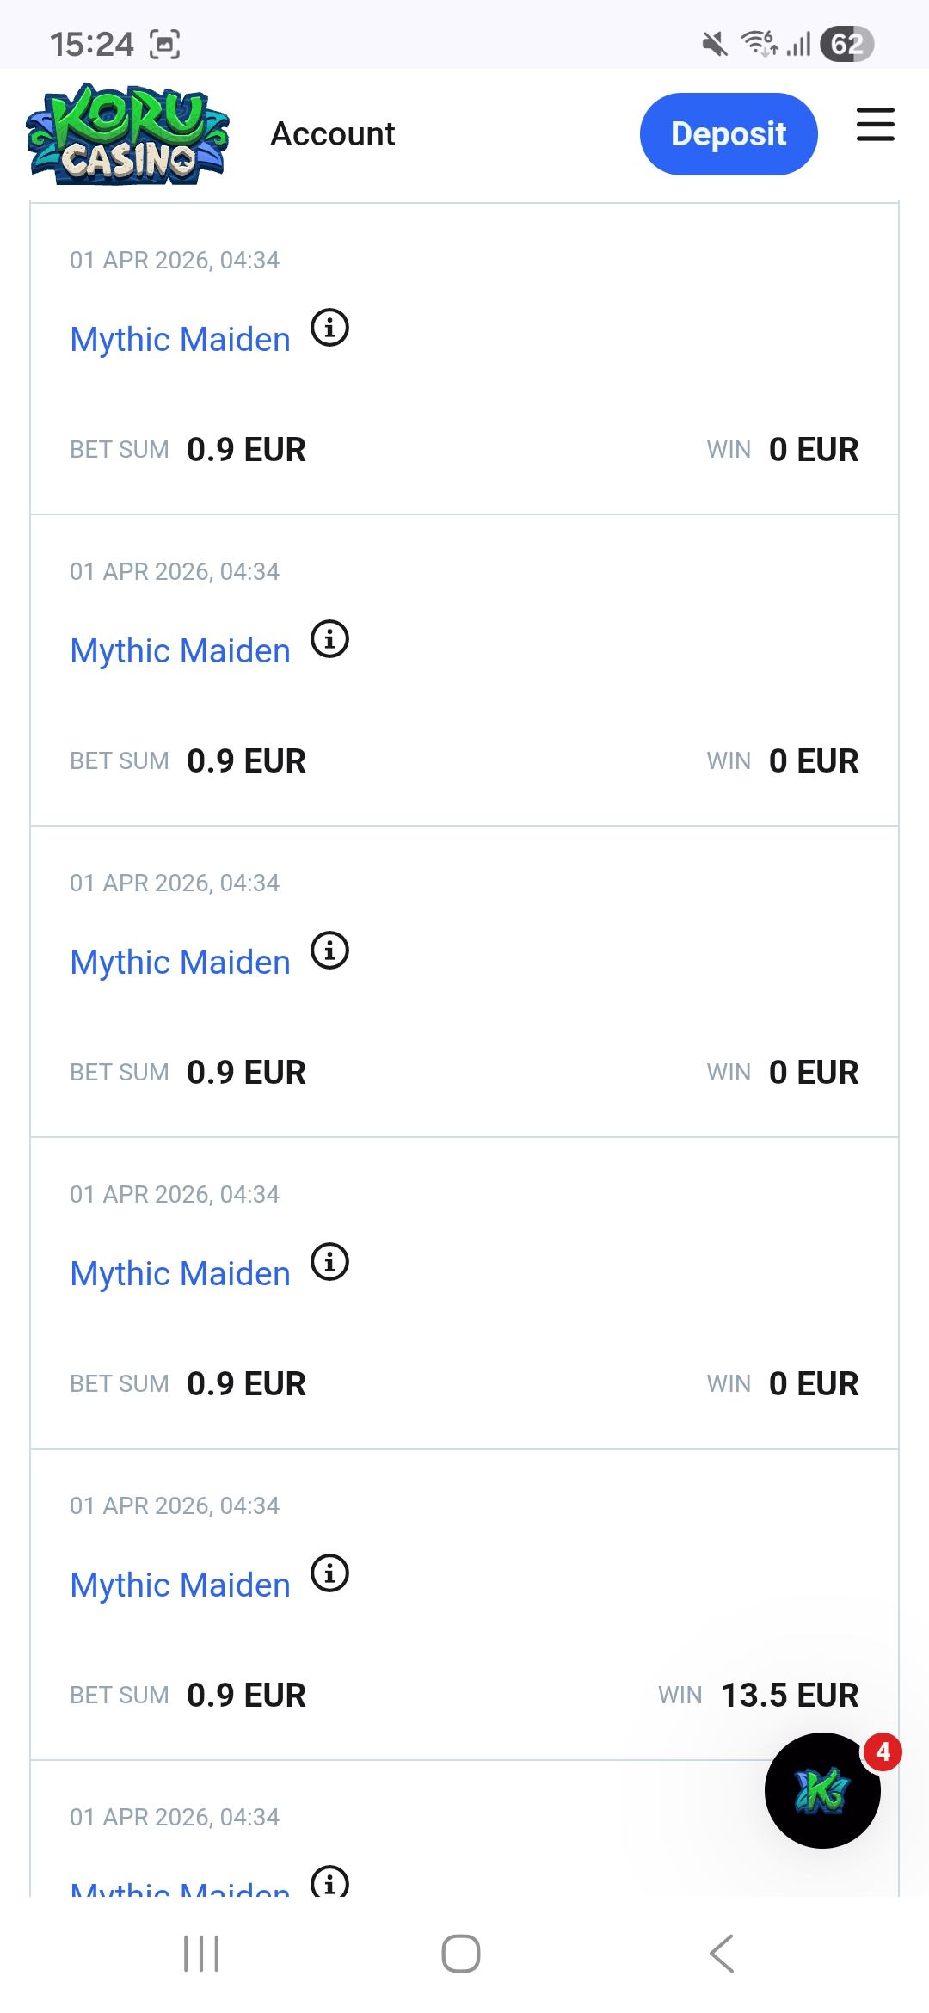The height and width of the screenshot is (2013, 929).
Task: Open the first Mythic Maiden game link
Action: point(180,340)
